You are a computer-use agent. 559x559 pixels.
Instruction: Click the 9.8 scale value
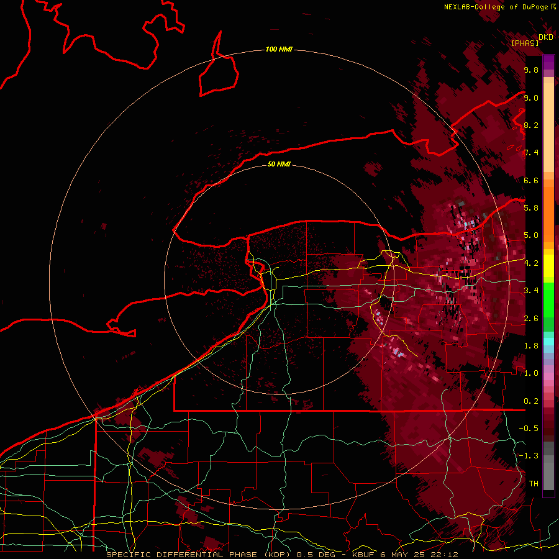tap(531, 70)
